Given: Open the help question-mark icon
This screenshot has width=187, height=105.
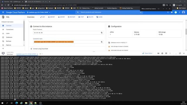Looking at the screenshot, I should 172,12.
